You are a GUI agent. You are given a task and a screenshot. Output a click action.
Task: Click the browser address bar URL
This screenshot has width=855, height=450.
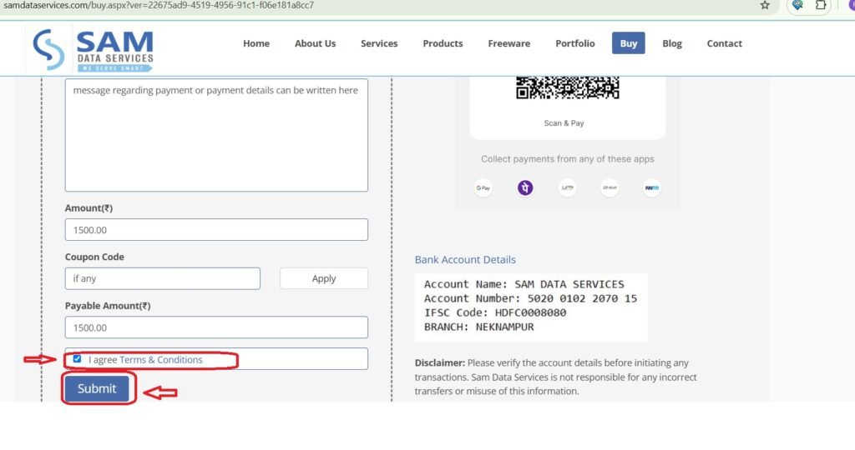click(x=159, y=6)
